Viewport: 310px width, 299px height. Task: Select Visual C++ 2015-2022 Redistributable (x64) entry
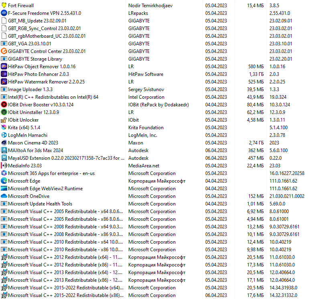point(66,287)
